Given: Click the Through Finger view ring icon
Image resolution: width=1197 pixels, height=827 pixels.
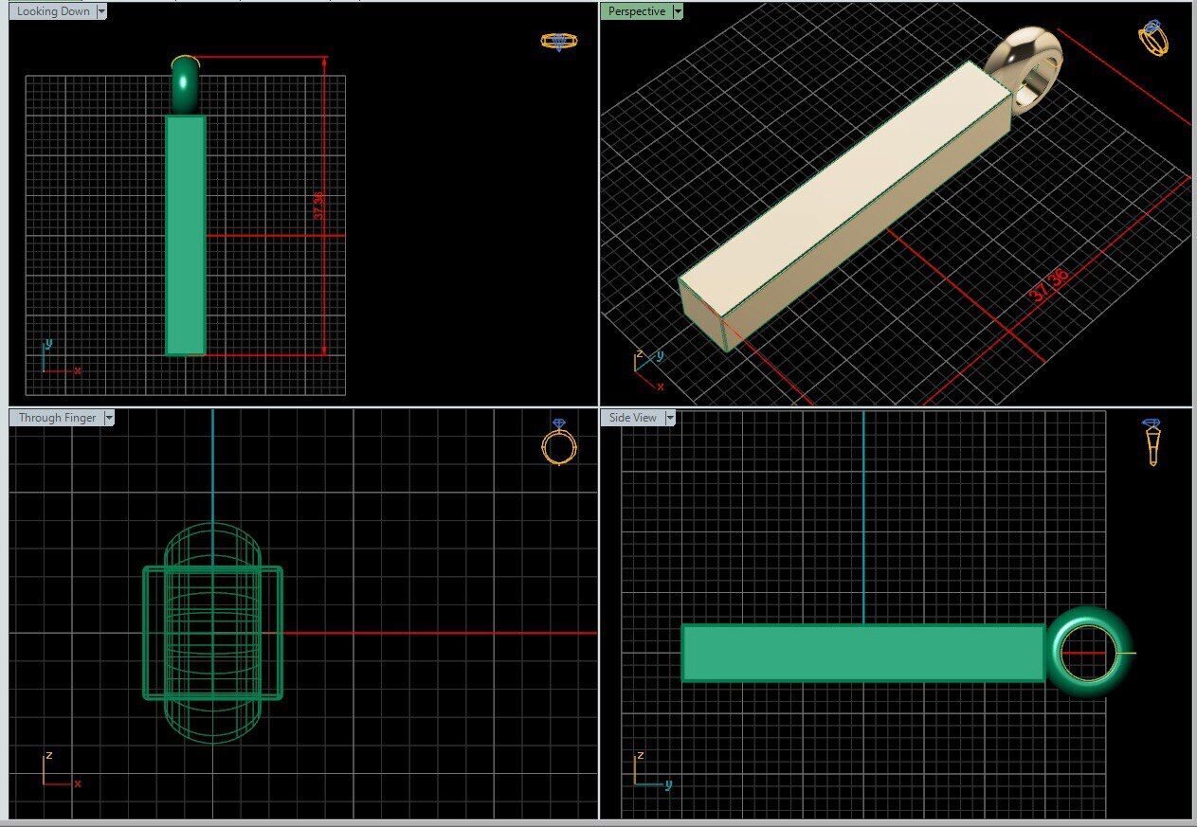Looking at the screenshot, I should click(558, 442).
